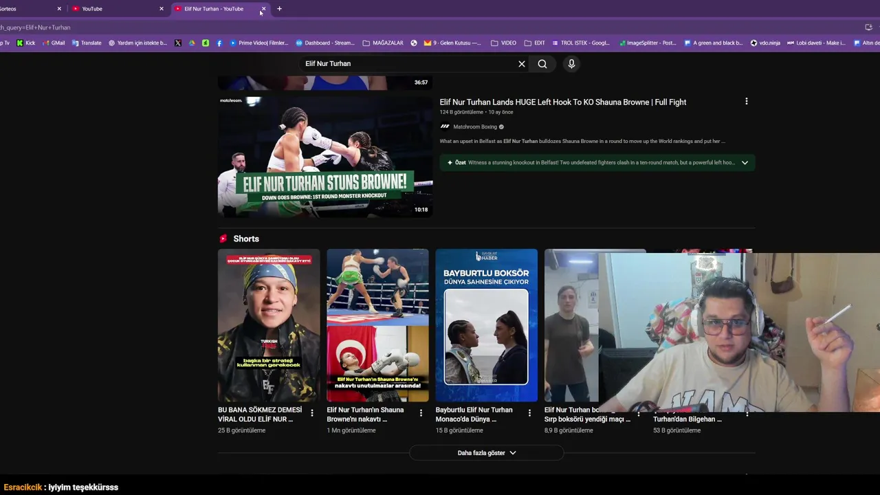Click the 15 B görüntüleme text

459,430
